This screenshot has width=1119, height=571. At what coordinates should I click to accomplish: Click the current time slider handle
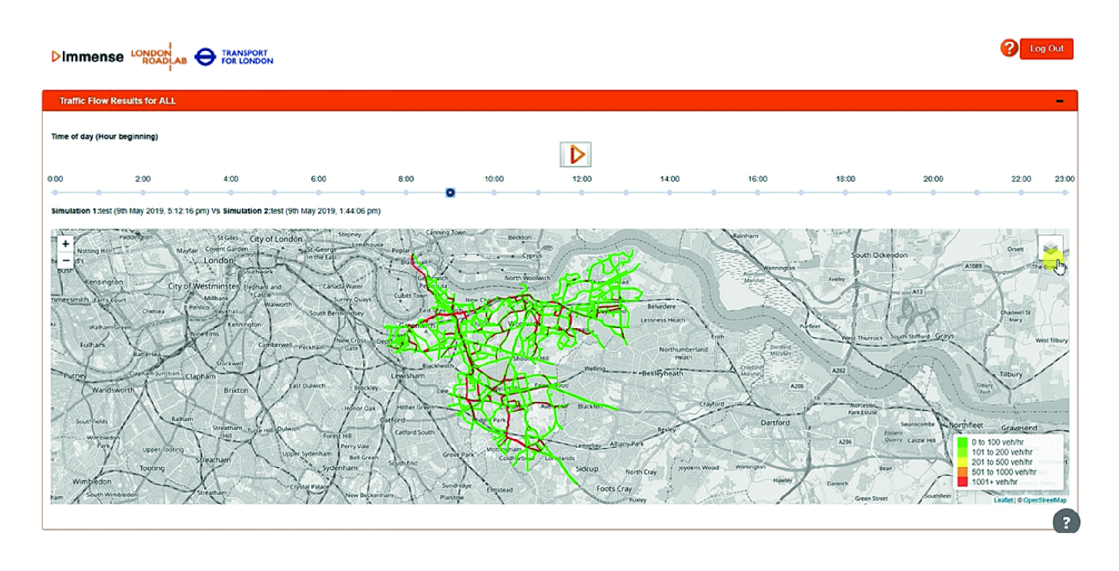[x=450, y=192]
